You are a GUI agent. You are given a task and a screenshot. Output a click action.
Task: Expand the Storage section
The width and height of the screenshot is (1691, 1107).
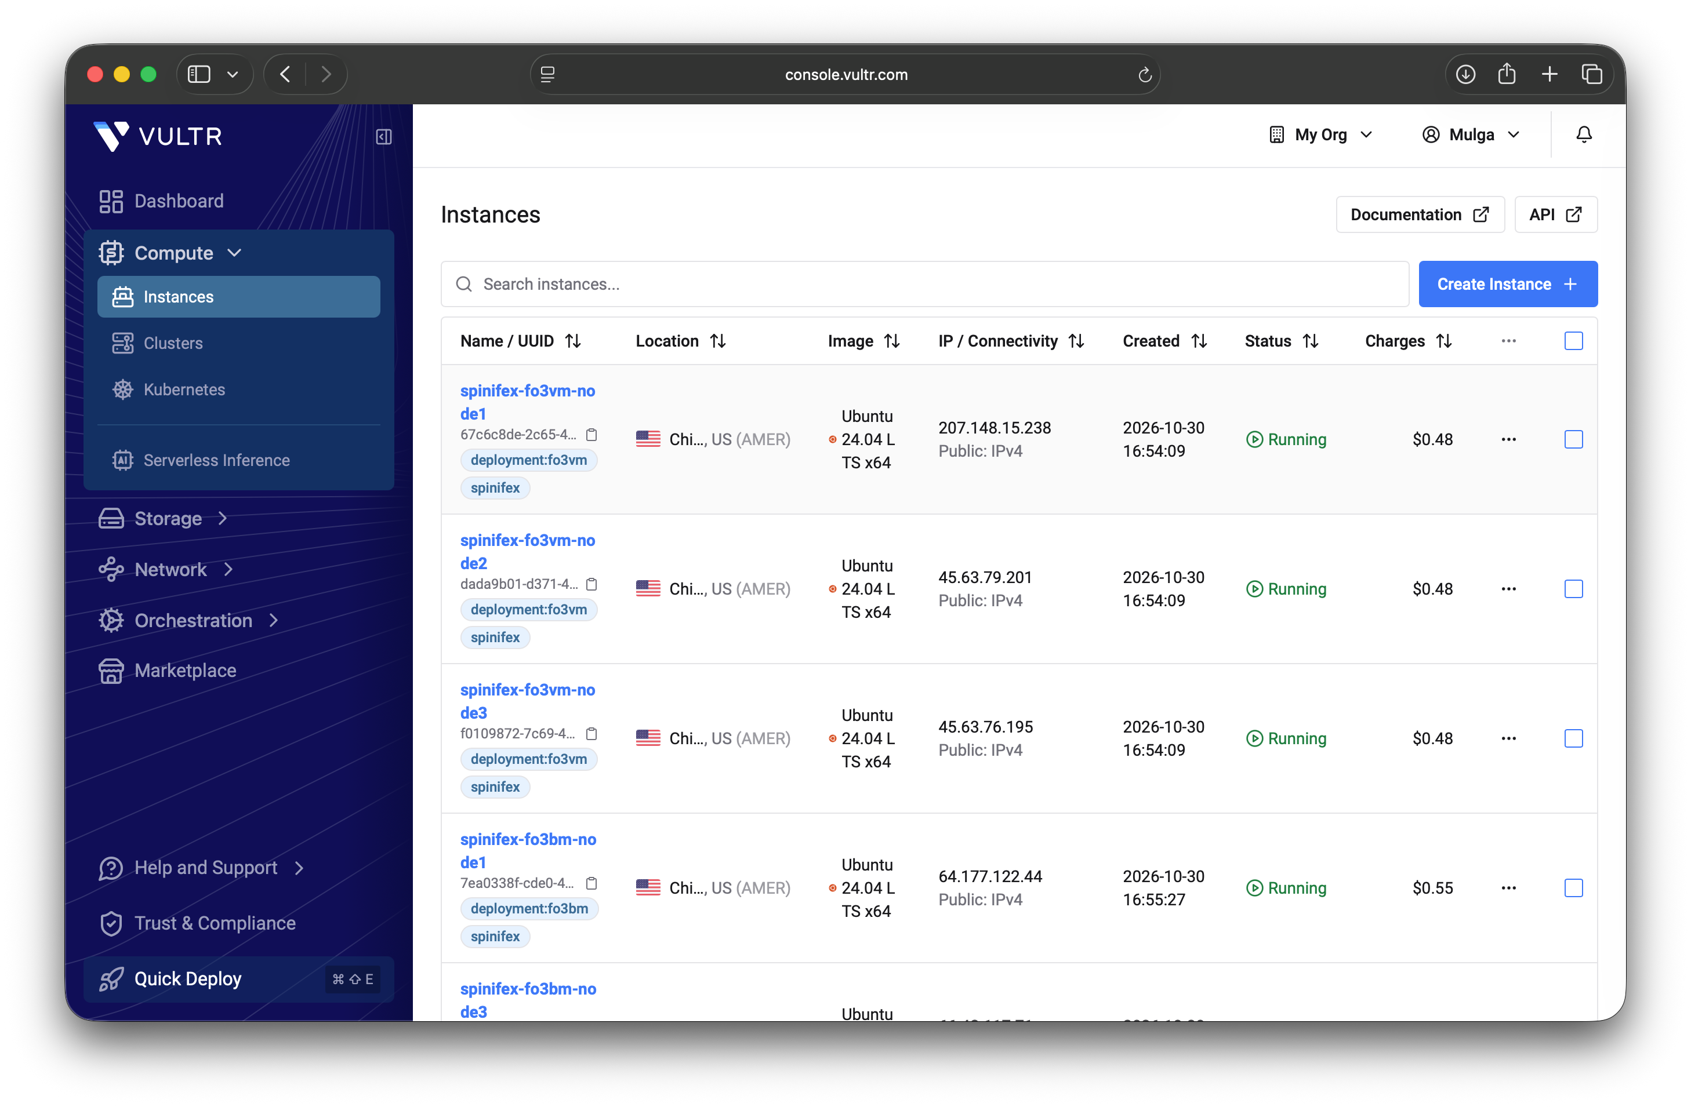tap(164, 518)
